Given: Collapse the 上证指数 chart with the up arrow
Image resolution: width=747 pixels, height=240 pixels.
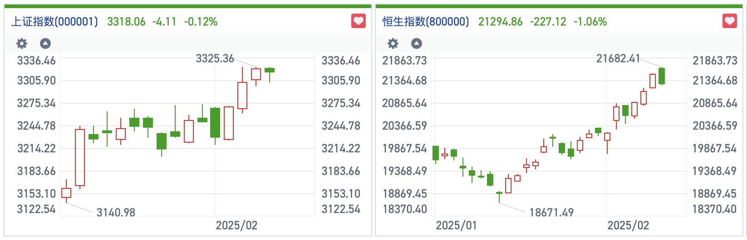Looking at the screenshot, I should [x=45, y=43].
